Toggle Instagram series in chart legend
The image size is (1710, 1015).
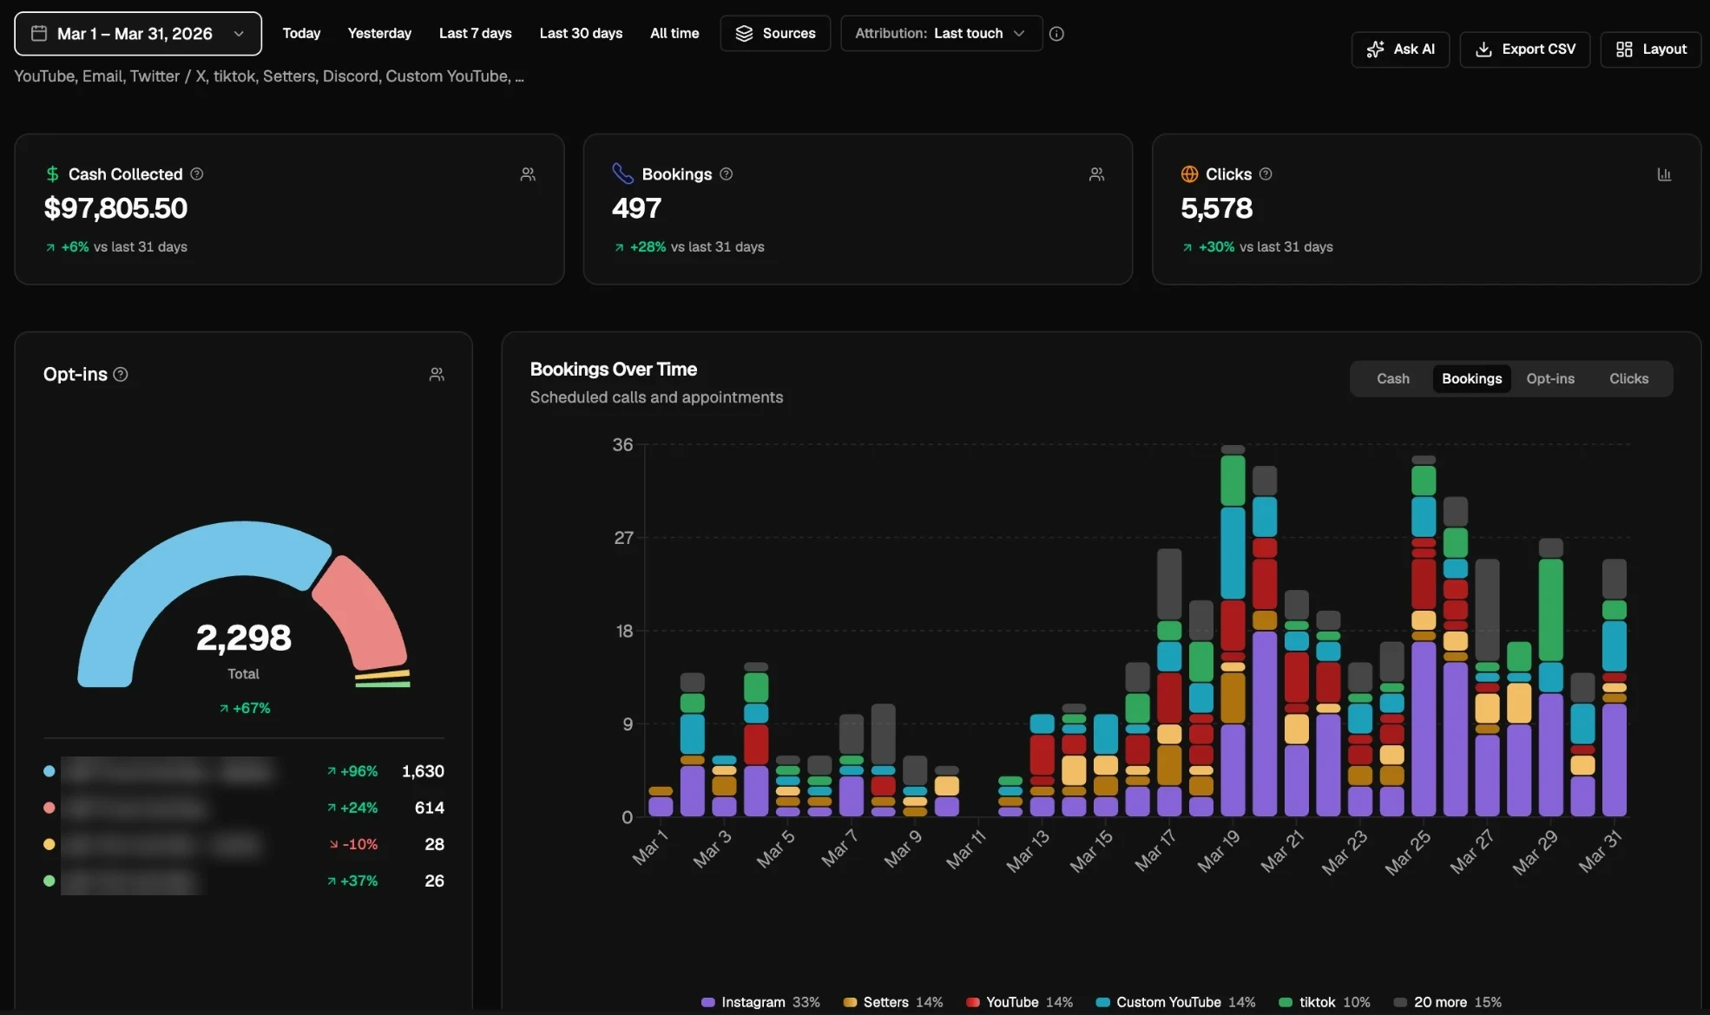click(x=760, y=1002)
